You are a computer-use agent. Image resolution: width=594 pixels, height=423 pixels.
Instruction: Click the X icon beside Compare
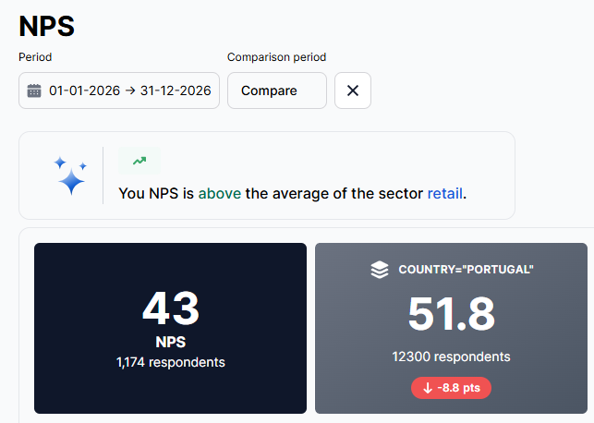click(353, 91)
